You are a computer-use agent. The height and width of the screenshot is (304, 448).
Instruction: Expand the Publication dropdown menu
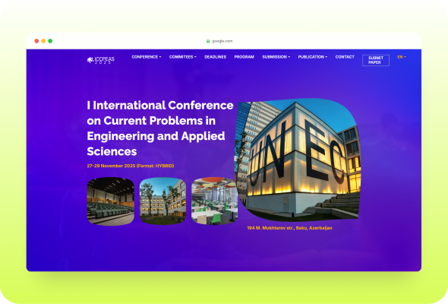[x=313, y=57]
